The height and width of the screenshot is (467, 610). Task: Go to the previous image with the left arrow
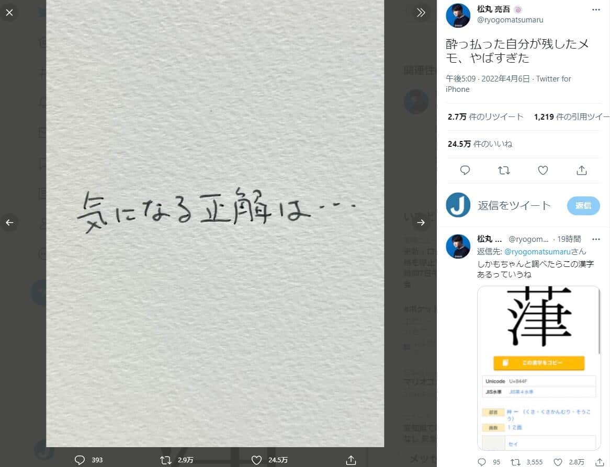[x=9, y=222]
